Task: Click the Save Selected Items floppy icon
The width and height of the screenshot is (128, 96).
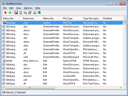Action: [16, 13]
